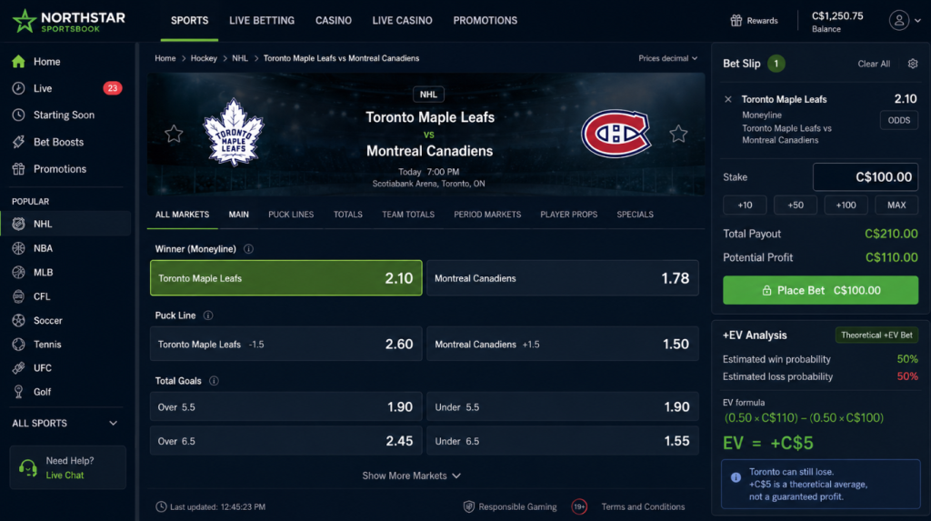Click the CFL football helmet icon
The width and height of the screenshot is (931, 521).
[x=18, y=296]
